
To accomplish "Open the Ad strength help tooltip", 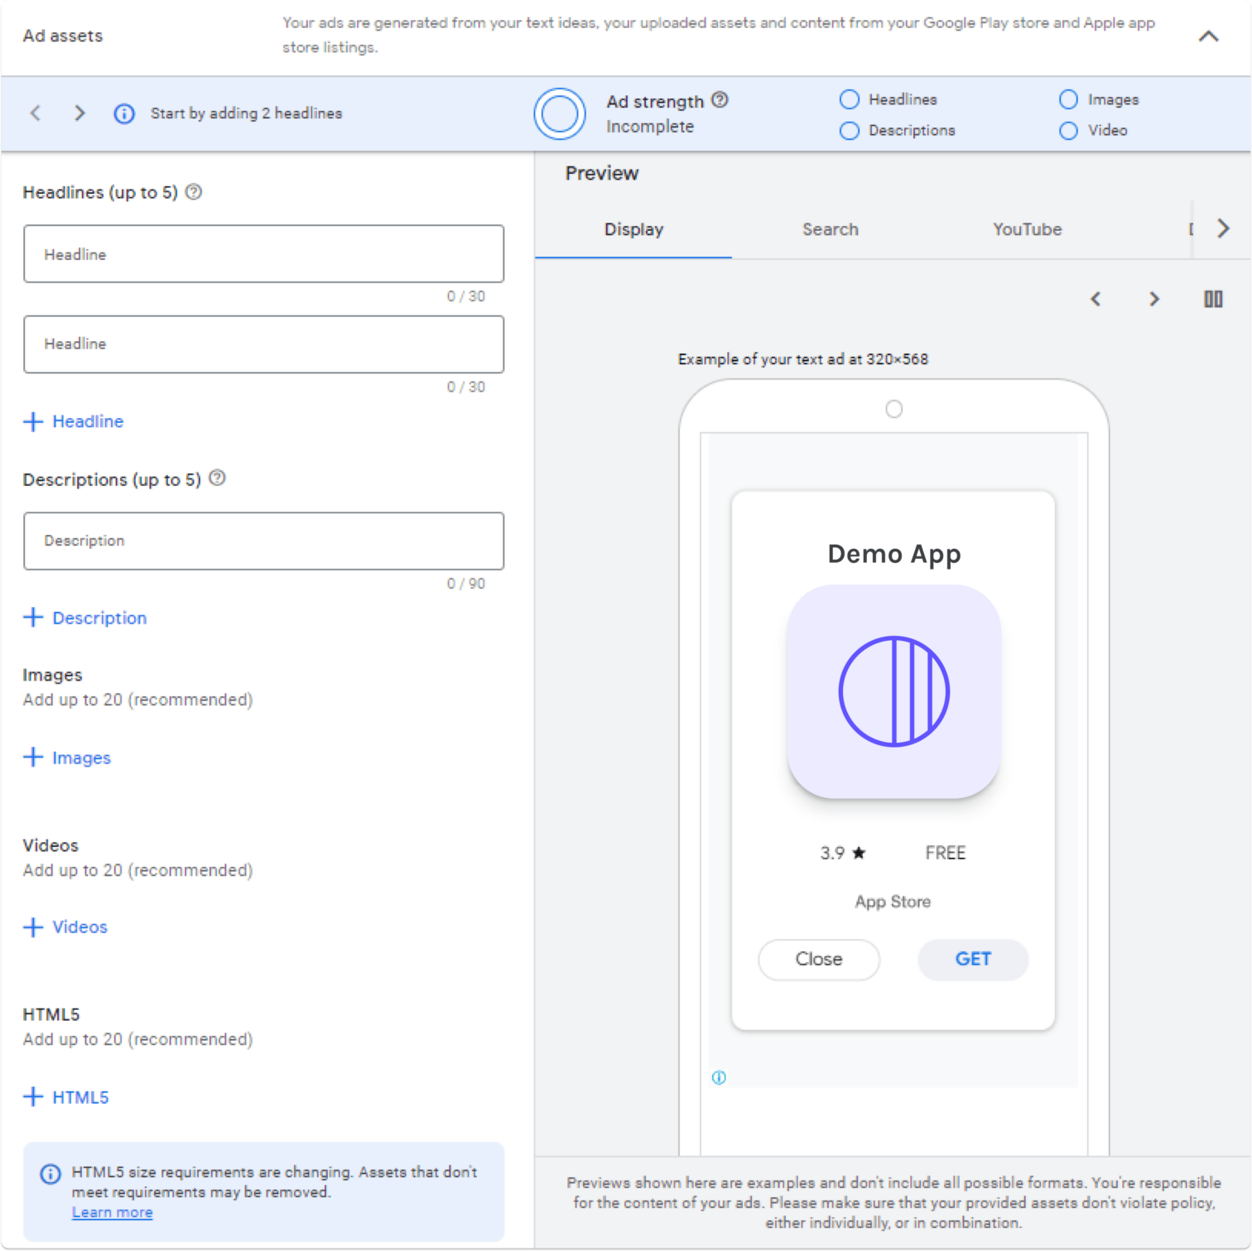I will pos(720,99).
